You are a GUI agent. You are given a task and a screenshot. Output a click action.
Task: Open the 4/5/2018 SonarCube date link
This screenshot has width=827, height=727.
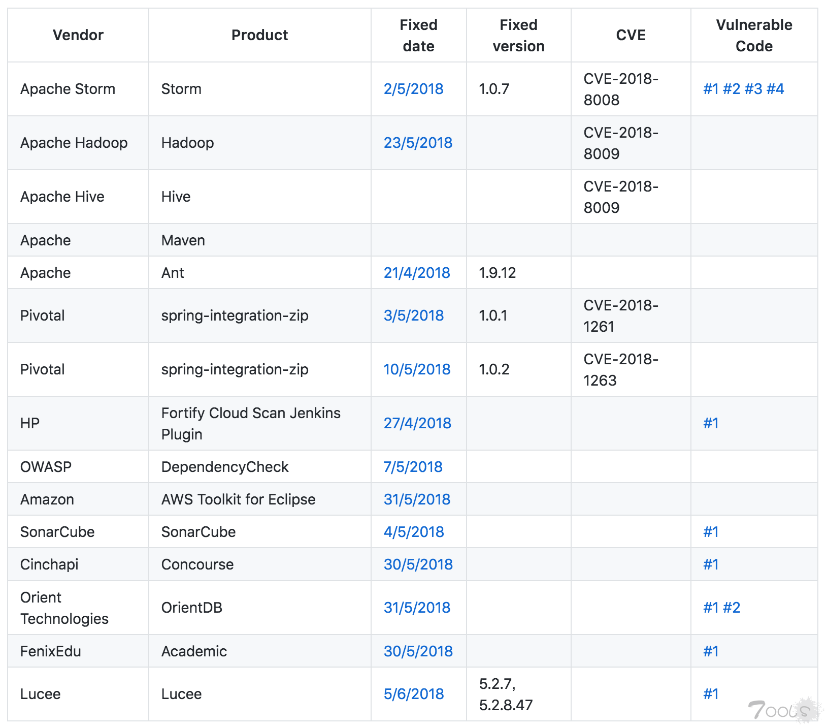pyautogui.click(x=413, y=532)
